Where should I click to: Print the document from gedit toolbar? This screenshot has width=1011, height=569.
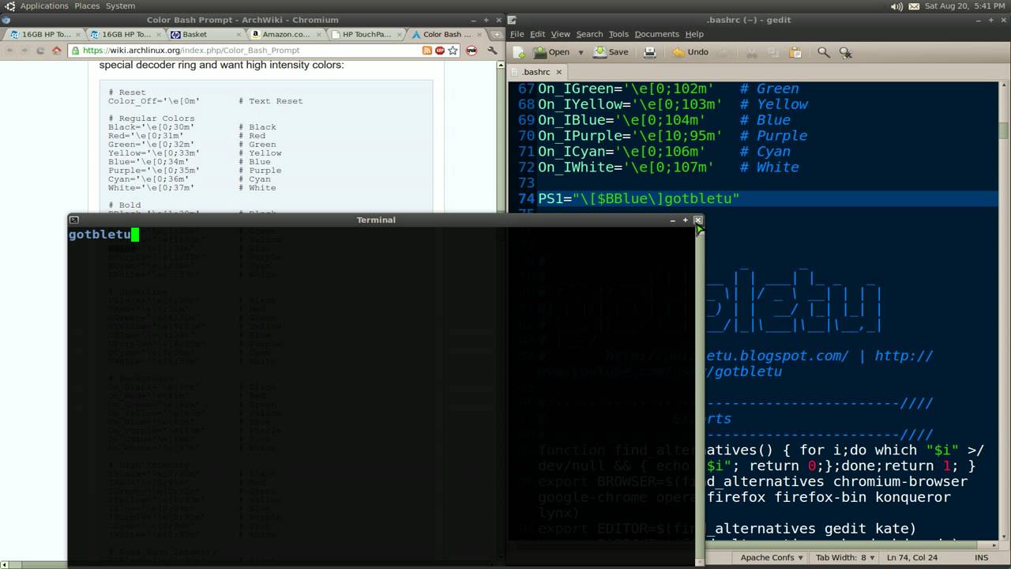[x=650, y=52]
